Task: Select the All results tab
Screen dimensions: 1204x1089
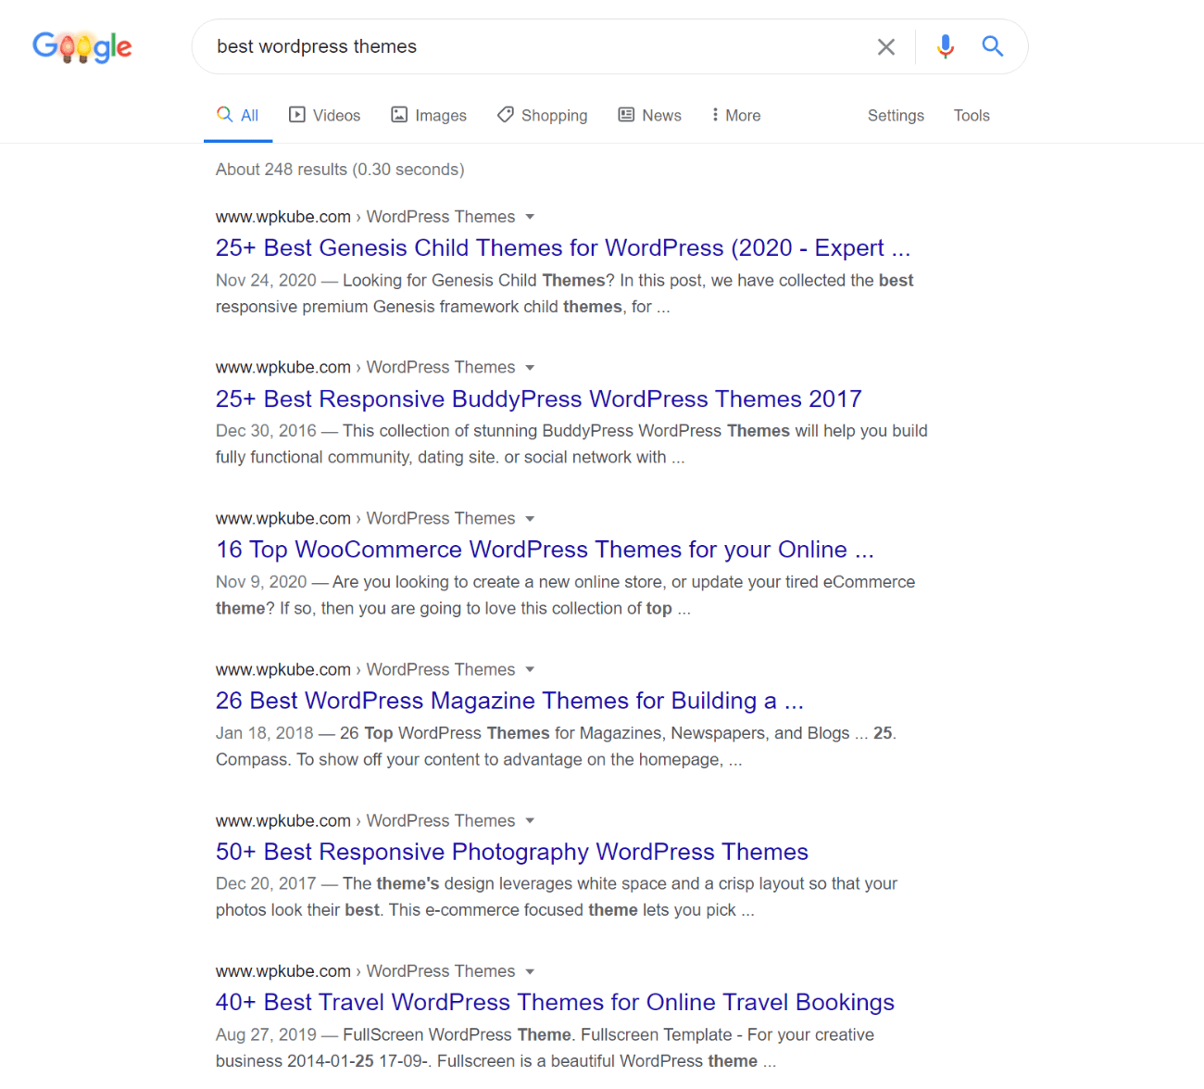Action: pos(238,115)
